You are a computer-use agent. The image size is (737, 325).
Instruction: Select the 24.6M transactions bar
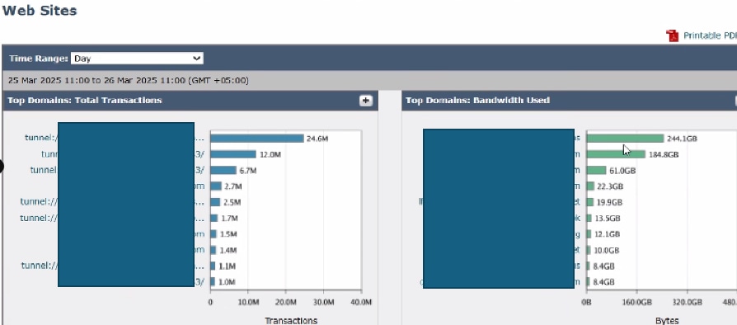tap(257, 139)
